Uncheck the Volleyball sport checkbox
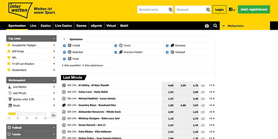This screenshot has height=139, width=278. [x=167, y=52]
